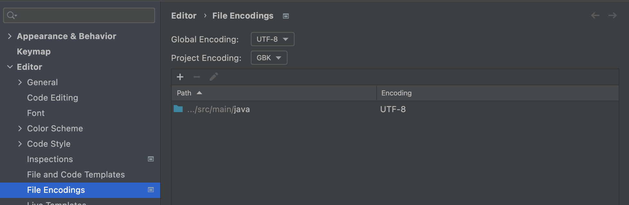Click the pencil edit icon
The height and width of the screenshot is (205, 629).
tap(214, 77)
